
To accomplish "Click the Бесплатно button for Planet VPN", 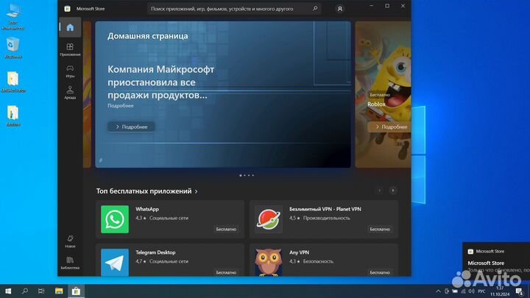I will pyautogui.click(x=380, y=229).
